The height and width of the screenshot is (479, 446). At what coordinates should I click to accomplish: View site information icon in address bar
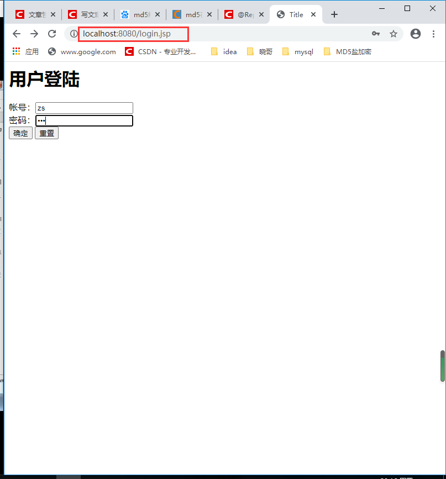tap(74, 34)
